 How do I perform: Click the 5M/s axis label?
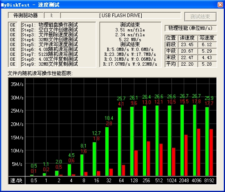click(17, 164)
